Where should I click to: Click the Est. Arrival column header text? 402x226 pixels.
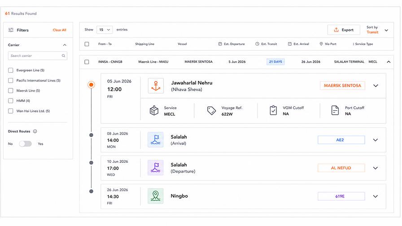tap(301, 44)
